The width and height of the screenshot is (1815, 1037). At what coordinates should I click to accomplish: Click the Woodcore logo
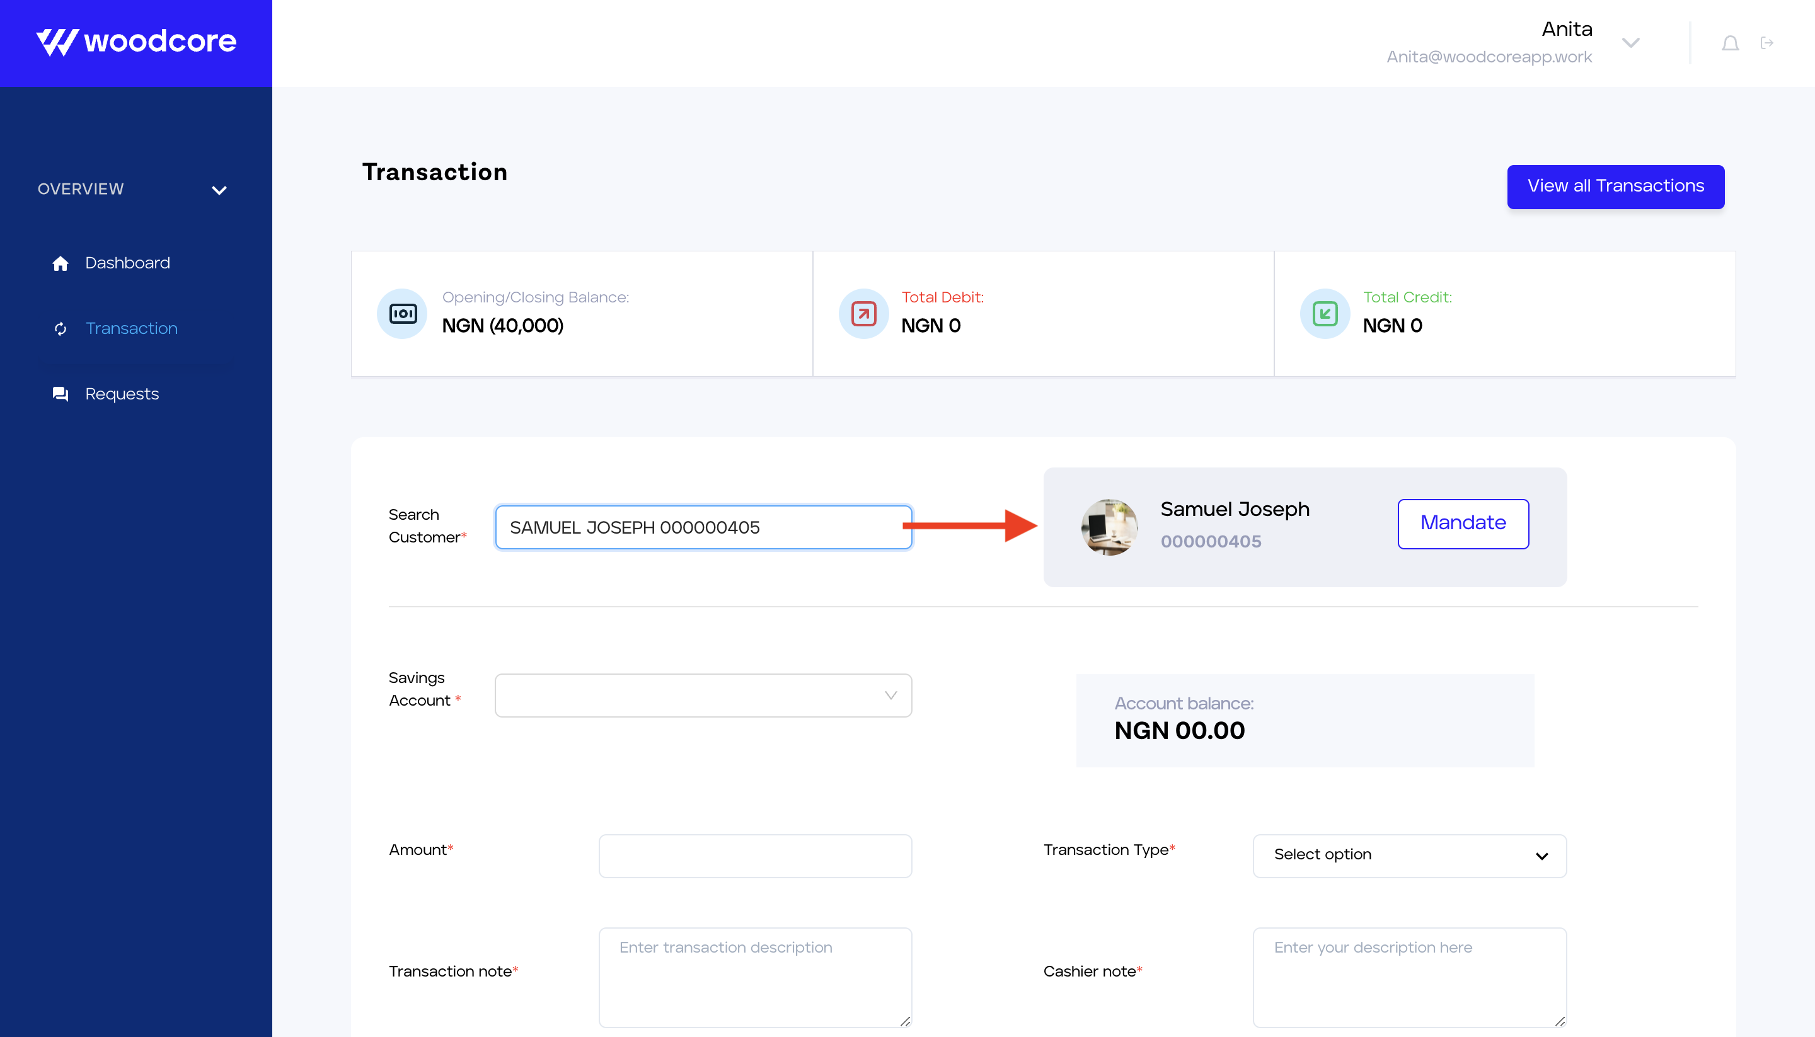click(136, 42)
